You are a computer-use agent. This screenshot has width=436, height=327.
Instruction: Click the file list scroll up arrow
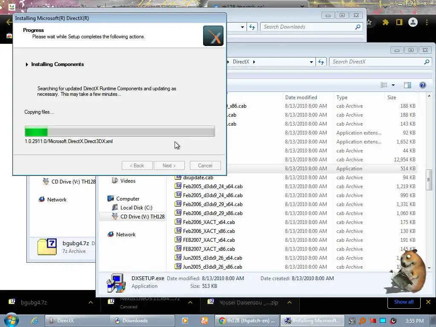[429, 96]
